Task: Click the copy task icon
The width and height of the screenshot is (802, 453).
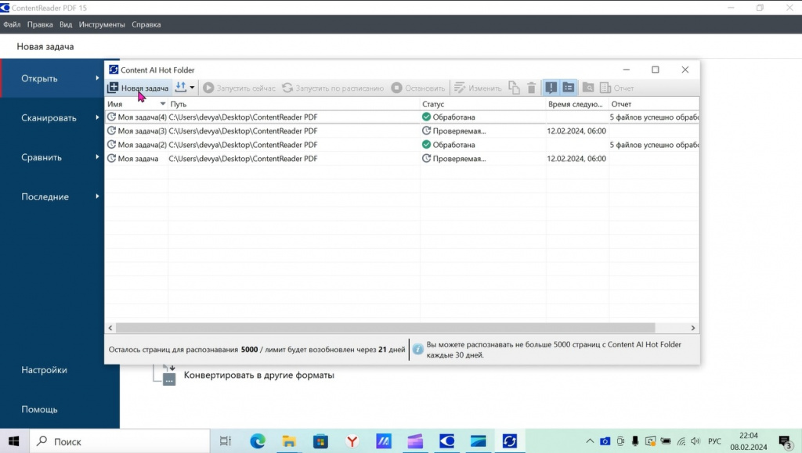Action: pyautogui.click(x=514, y=88)
